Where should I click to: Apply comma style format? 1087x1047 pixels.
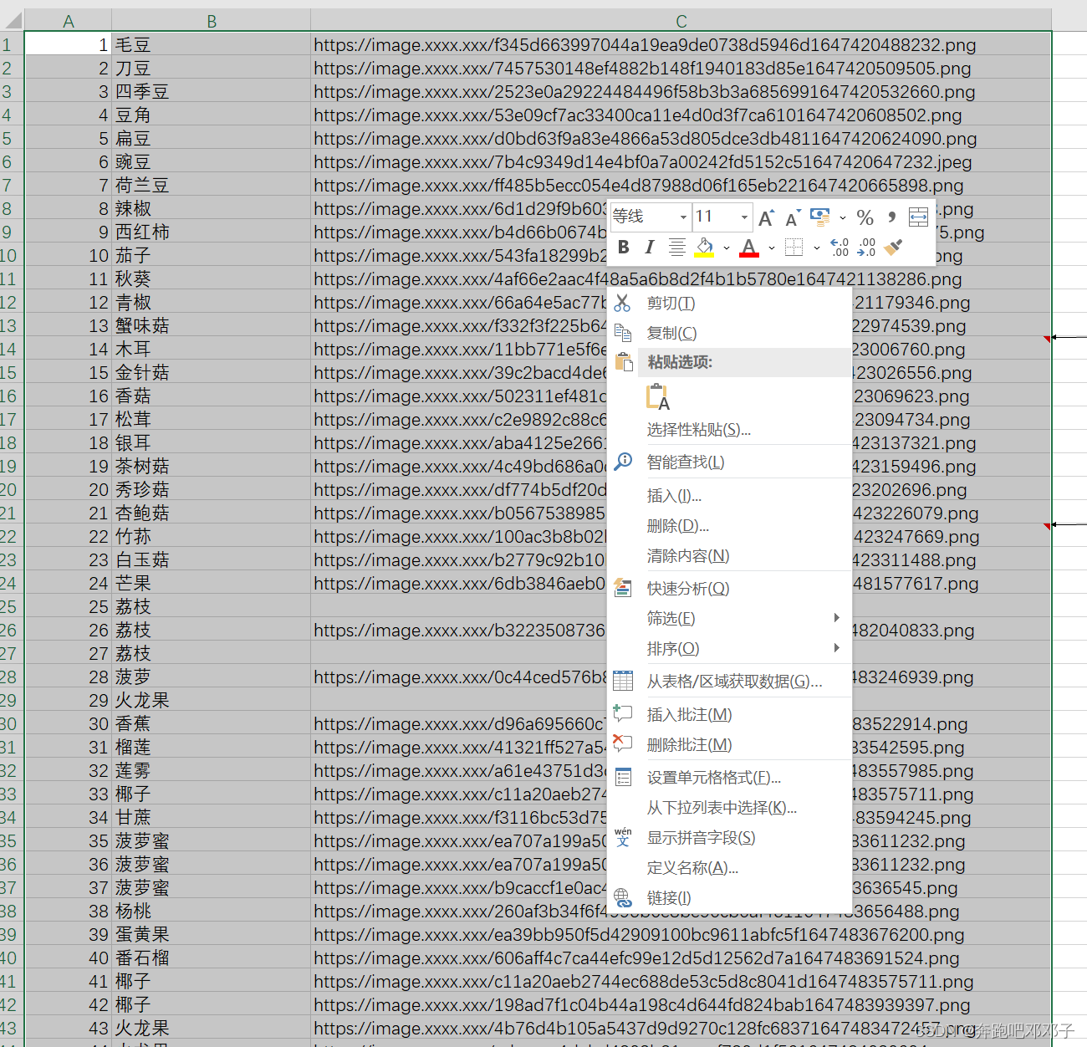pos(891,217)
